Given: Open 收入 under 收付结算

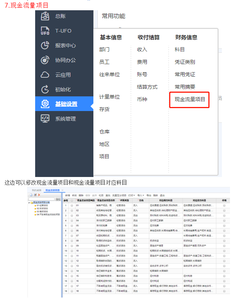Looking at the screenshot, I should pos(142,49).
